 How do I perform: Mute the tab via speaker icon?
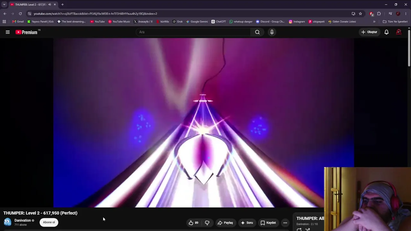pyautogui.click(x=49, y=4)
